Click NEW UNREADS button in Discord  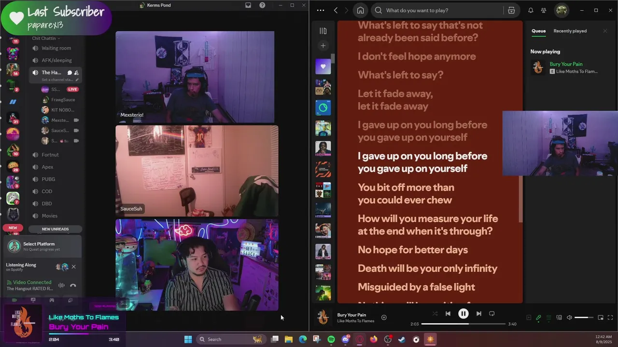(56, 229)
